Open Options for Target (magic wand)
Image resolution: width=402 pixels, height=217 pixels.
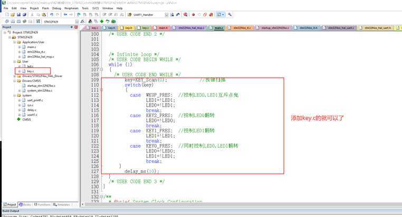click(82, 22)
